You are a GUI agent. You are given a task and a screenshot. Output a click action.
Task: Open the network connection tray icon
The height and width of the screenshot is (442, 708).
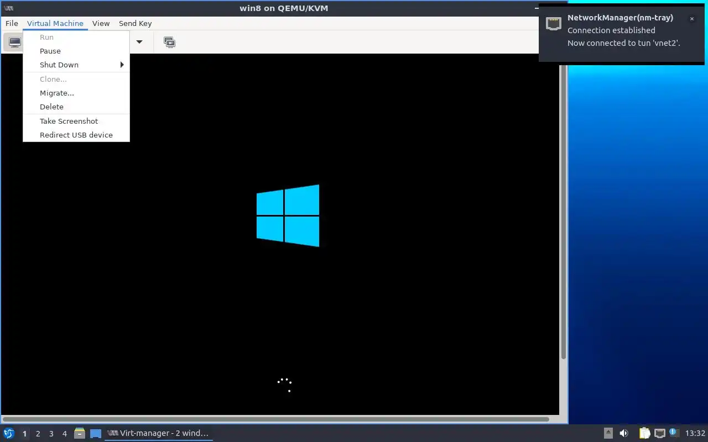(x=659, y=433)
